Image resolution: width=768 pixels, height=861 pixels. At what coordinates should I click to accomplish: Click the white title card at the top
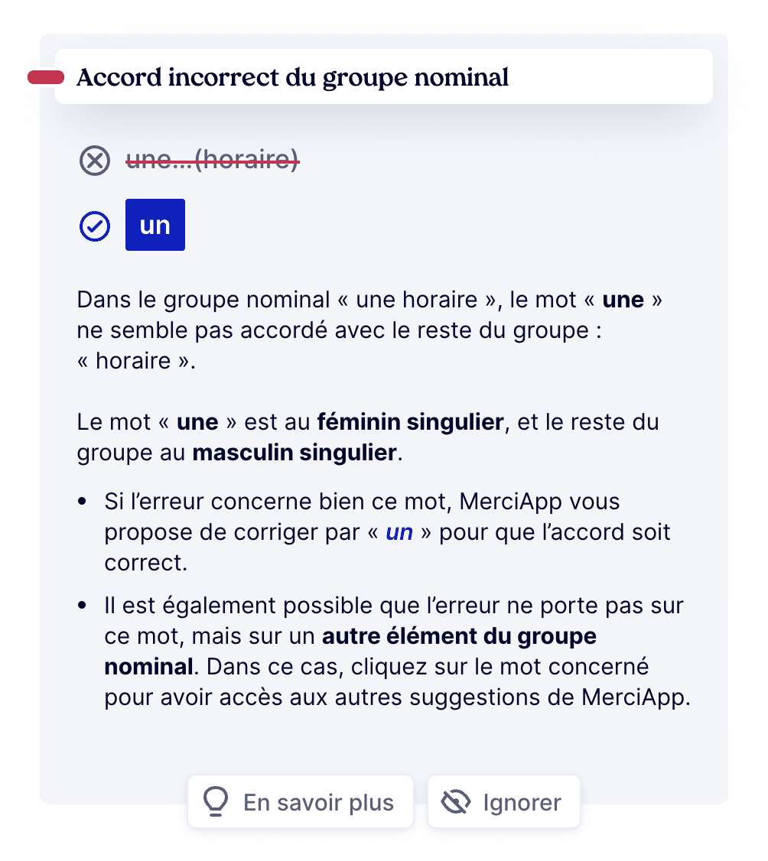point(384,76)
